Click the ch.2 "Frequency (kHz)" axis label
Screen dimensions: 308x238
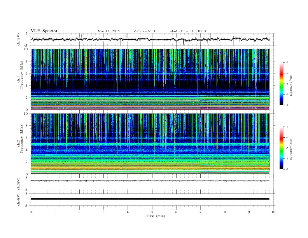click(x=22, y=139)
